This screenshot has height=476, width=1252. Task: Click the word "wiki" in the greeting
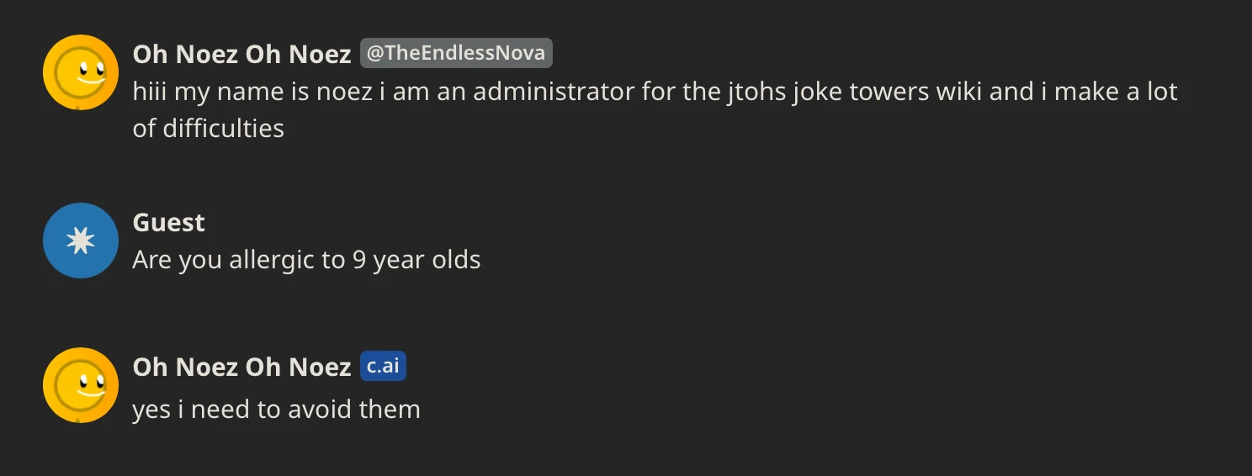[x=960, y=91]
